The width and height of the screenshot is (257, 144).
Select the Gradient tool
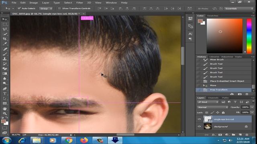(x=4, y=74)
